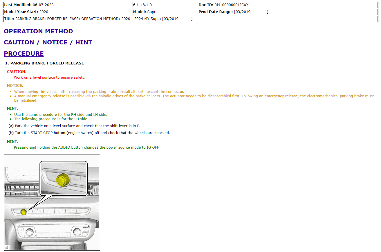Click the 'Model Year Start: 2020' cell
Screen dimensions: 381x252
coord(68,12)
